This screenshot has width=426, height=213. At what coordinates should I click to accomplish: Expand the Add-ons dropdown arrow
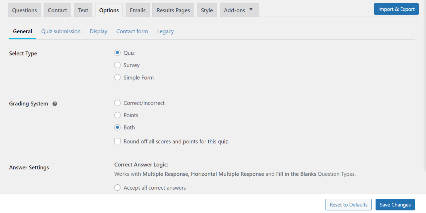pyautogui.click(x=251, y=10)
